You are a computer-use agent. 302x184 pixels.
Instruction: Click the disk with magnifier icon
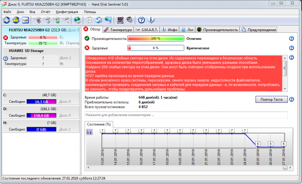[66, 20]
